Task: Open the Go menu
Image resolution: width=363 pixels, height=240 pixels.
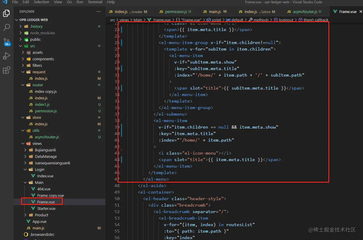Action: (69, 2)
